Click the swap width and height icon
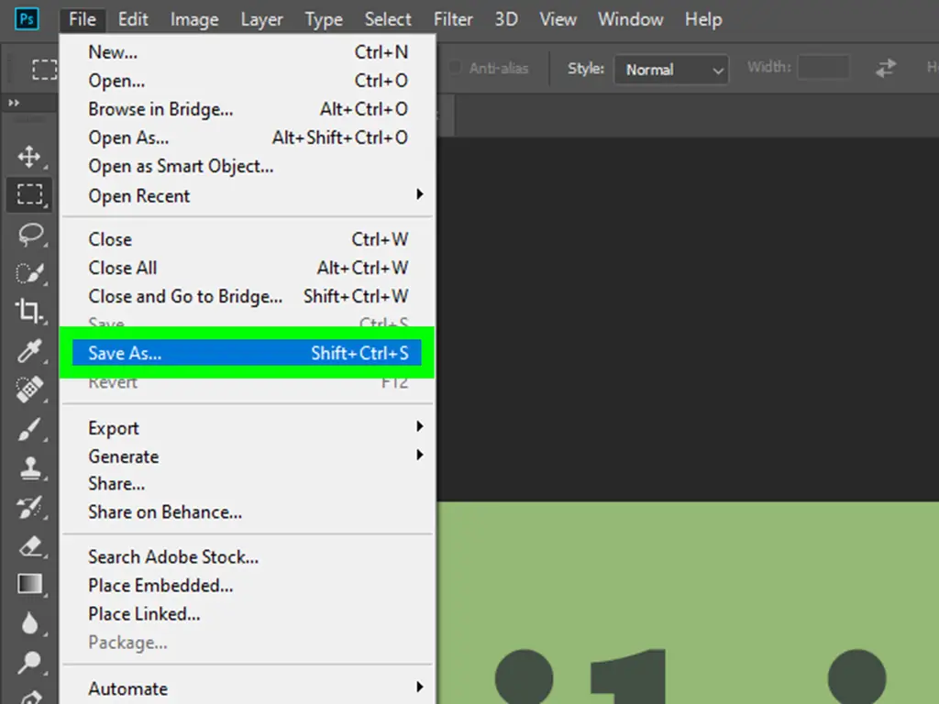Viewport: 939px width, 704px height. [x=886, y=68]
